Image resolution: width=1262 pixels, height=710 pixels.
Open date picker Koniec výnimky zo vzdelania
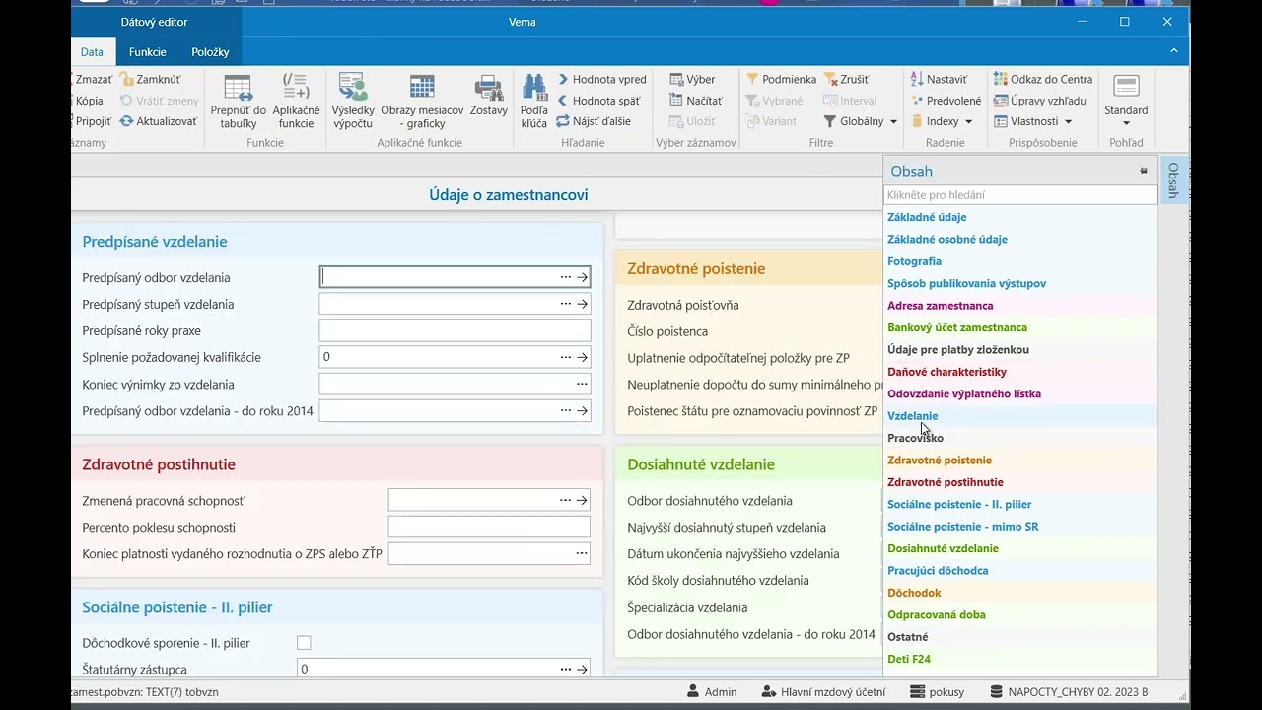pyautogui.click(x=582, y=384)
